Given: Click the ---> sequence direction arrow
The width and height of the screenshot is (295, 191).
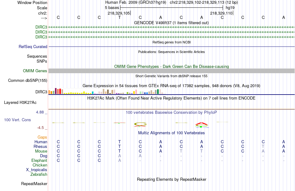Looking at the screenshot, I should pos(44,18).
